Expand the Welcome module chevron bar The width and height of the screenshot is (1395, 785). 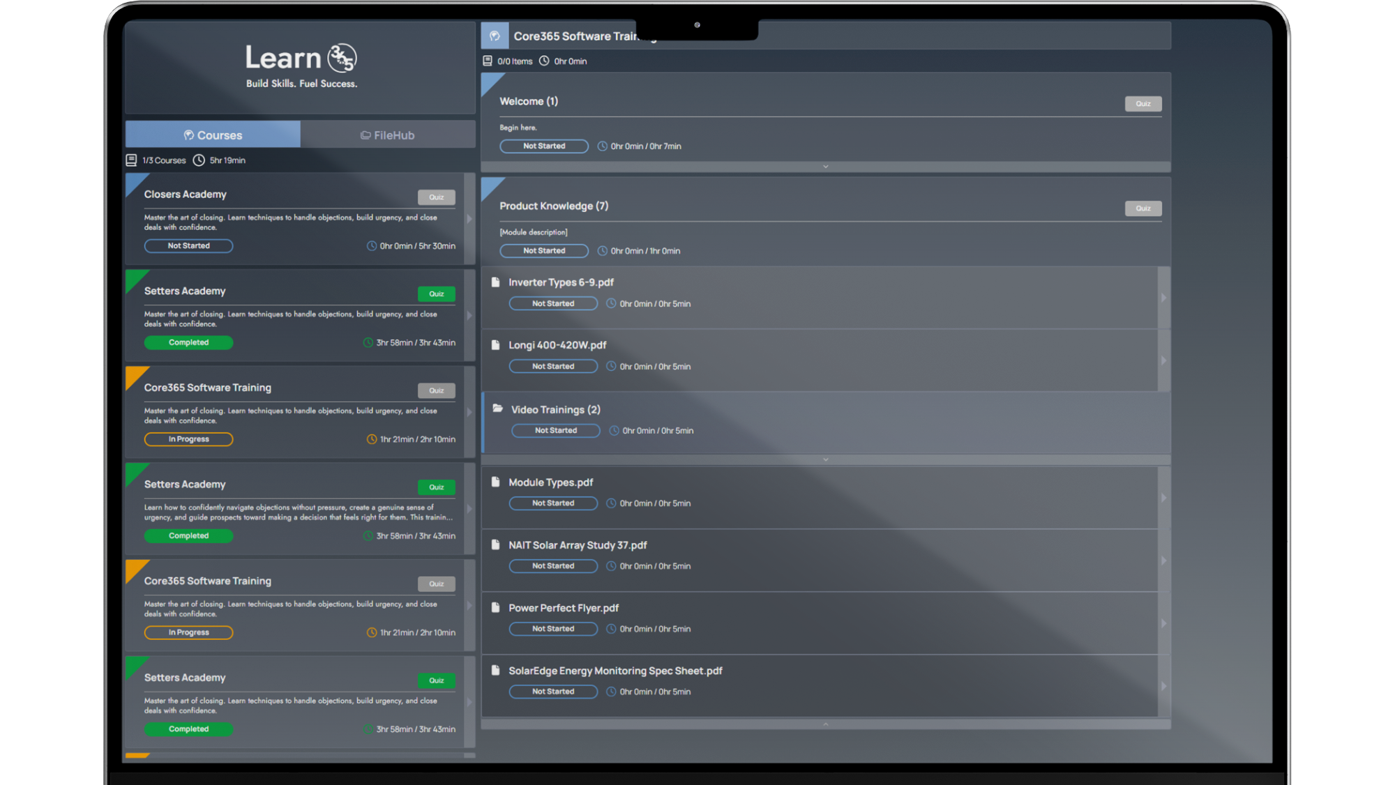pos(826,167)
